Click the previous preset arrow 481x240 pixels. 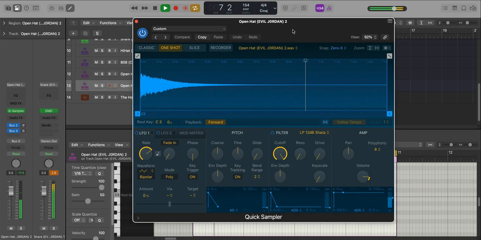(156, 37)
